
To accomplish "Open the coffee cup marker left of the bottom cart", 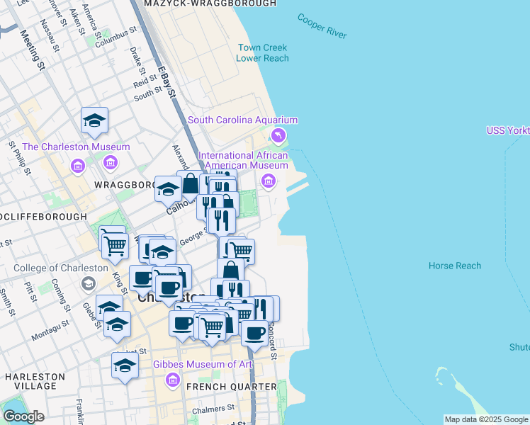I will click(x=182, y=325).
